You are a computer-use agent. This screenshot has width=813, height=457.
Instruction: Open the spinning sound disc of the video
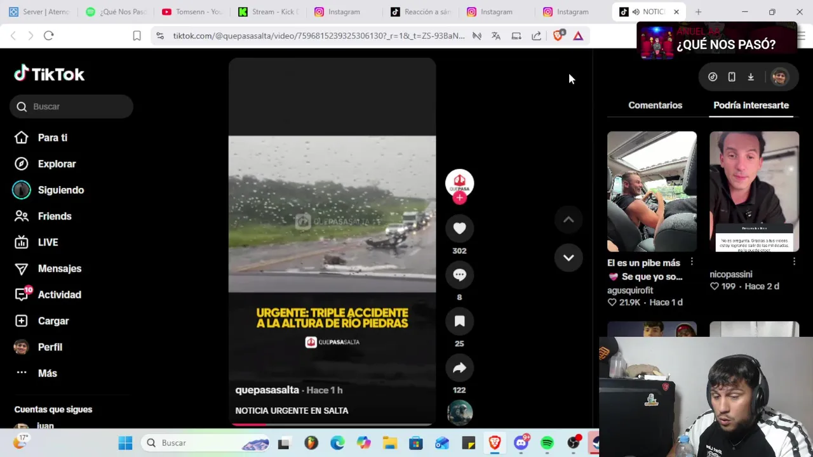click(x=459, y=413)
